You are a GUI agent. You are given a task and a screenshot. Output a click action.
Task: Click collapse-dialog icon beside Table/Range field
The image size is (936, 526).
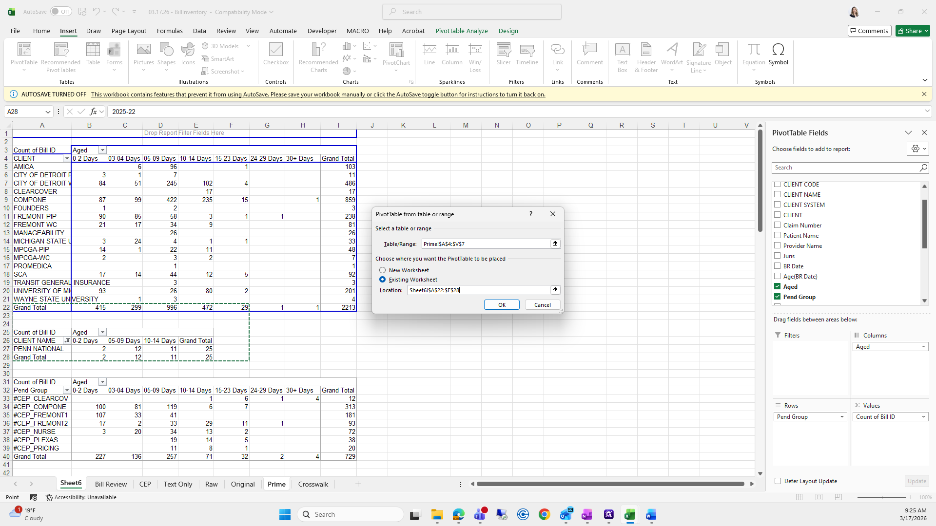555,244
